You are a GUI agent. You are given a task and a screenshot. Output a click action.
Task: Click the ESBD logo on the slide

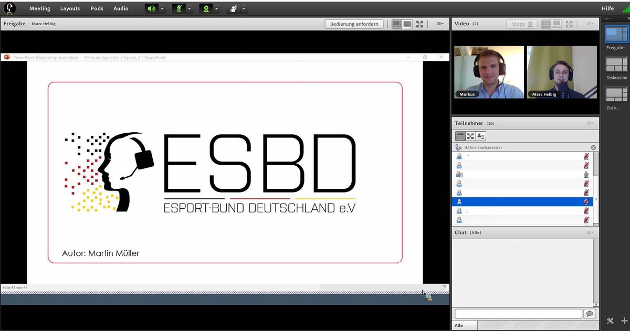(x=211, y=173)
